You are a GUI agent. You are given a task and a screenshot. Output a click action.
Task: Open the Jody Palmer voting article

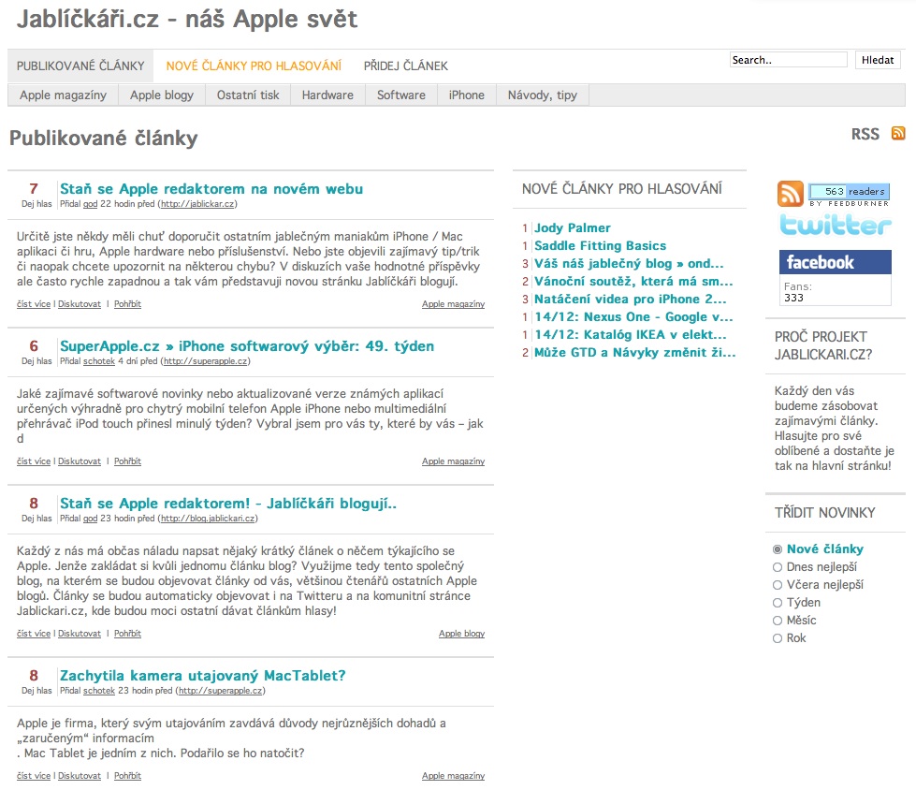[x=573, y=227]
